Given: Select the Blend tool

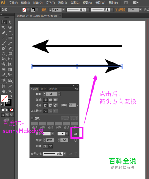Looking at the screenshot, I should (10, 75).
